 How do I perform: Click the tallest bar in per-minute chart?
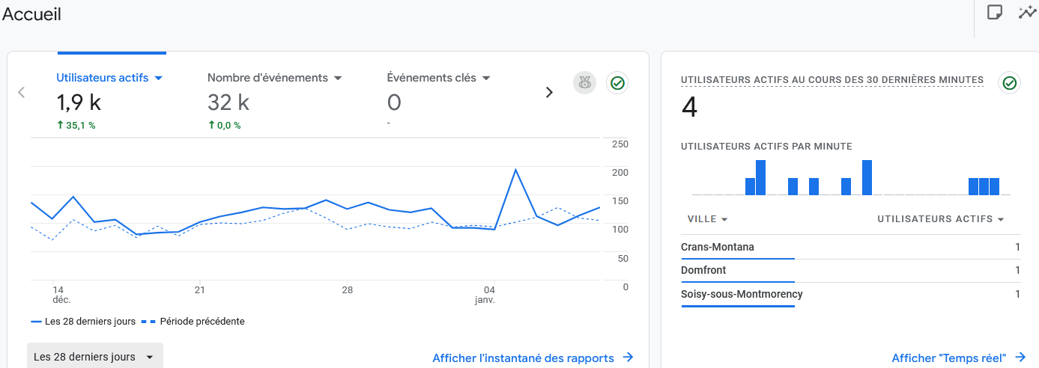click(761, 177)
